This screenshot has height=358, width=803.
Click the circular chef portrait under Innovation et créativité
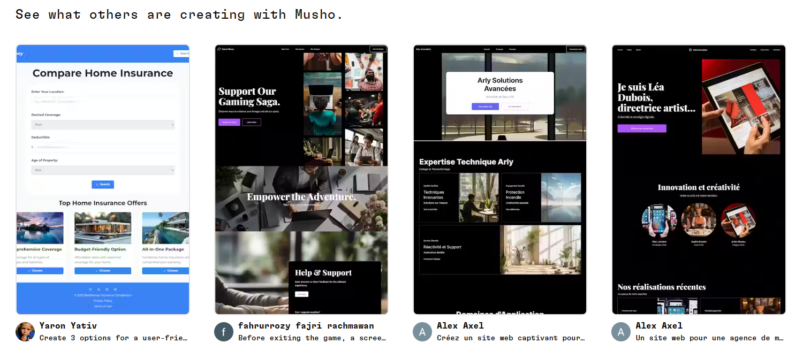[x=699, y=220]
